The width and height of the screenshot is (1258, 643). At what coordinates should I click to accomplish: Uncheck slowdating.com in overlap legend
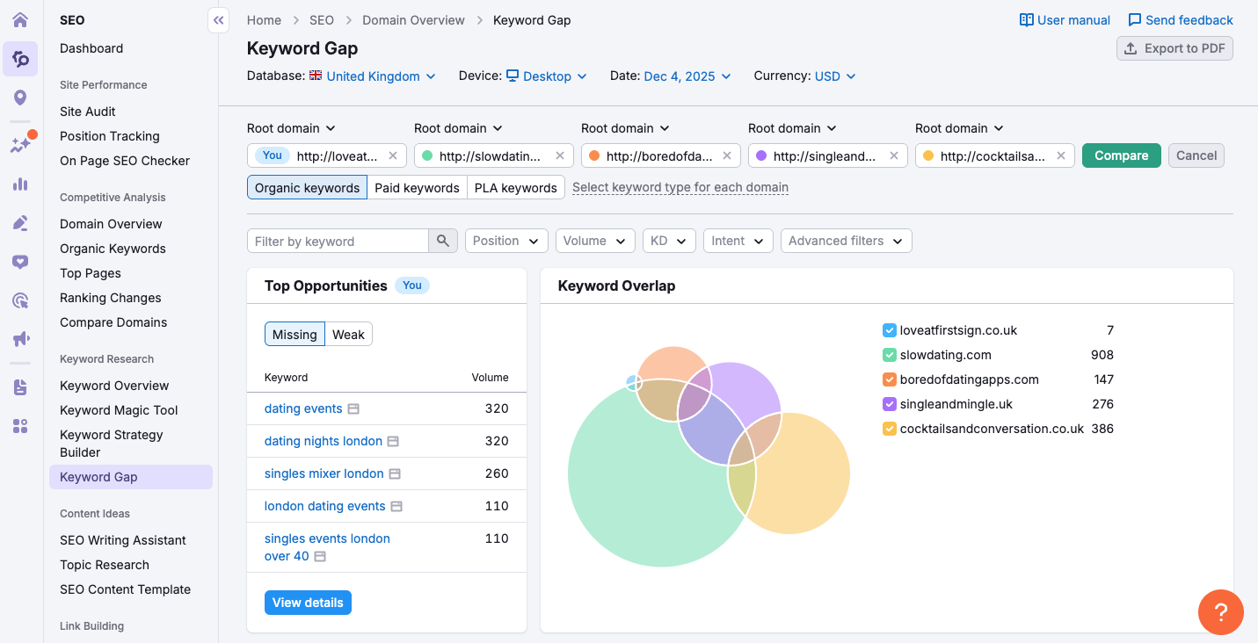889,355
